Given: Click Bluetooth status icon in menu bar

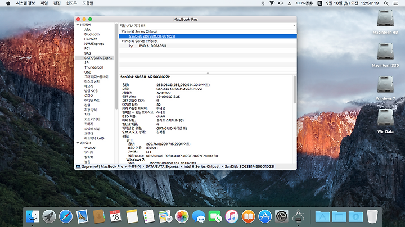Looking at the screenshot, I should click(x=263, y=3).
